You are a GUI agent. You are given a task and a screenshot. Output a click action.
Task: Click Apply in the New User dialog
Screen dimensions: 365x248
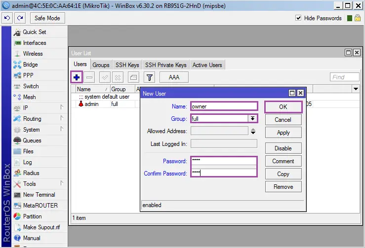click(284, 133)
